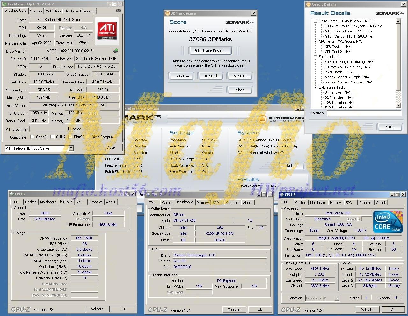Click the DRAM Frequency value 851.7 MHz
The width and height of the screenshot is (408, 316).
tap(84, 238)
